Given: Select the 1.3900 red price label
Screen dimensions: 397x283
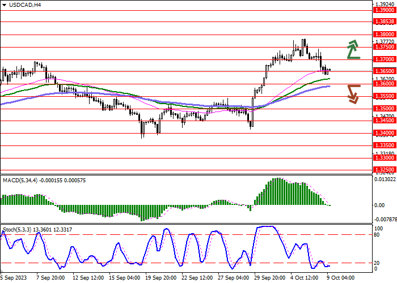Looking at the screenshot, I should click(385, 10).
